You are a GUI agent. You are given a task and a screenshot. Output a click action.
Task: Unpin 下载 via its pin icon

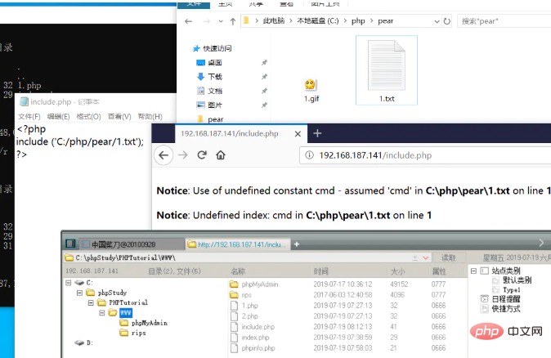tap(264, 77)
